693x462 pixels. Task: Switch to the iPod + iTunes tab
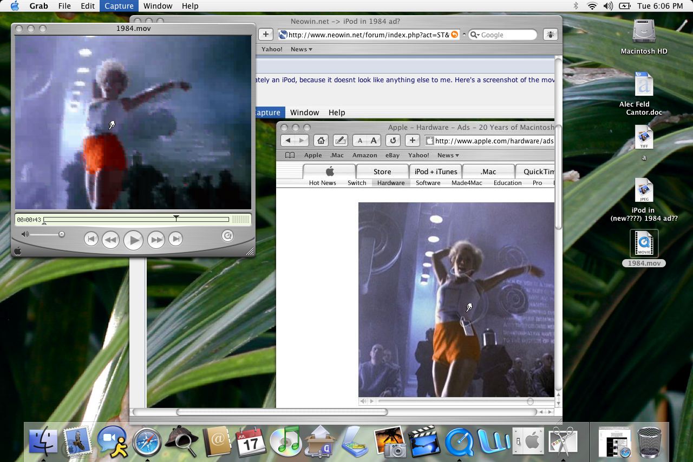pyautogui.click(x=435, y=171)
